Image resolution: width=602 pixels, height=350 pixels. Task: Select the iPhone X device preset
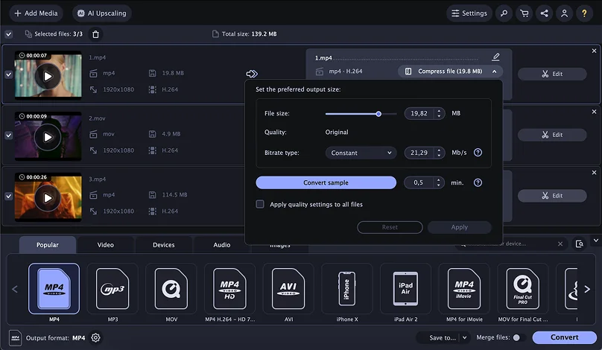coord(345,293)
